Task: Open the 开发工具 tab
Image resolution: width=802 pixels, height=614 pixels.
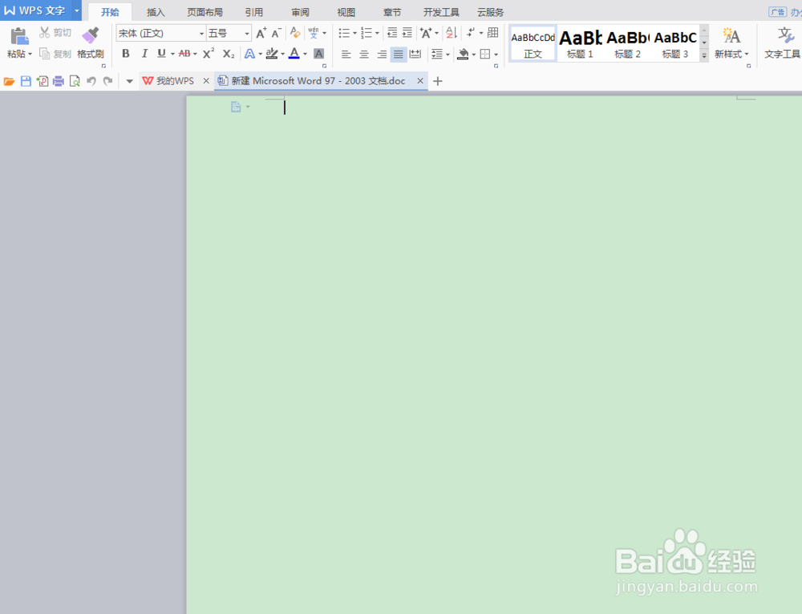Action: point(441,12)
